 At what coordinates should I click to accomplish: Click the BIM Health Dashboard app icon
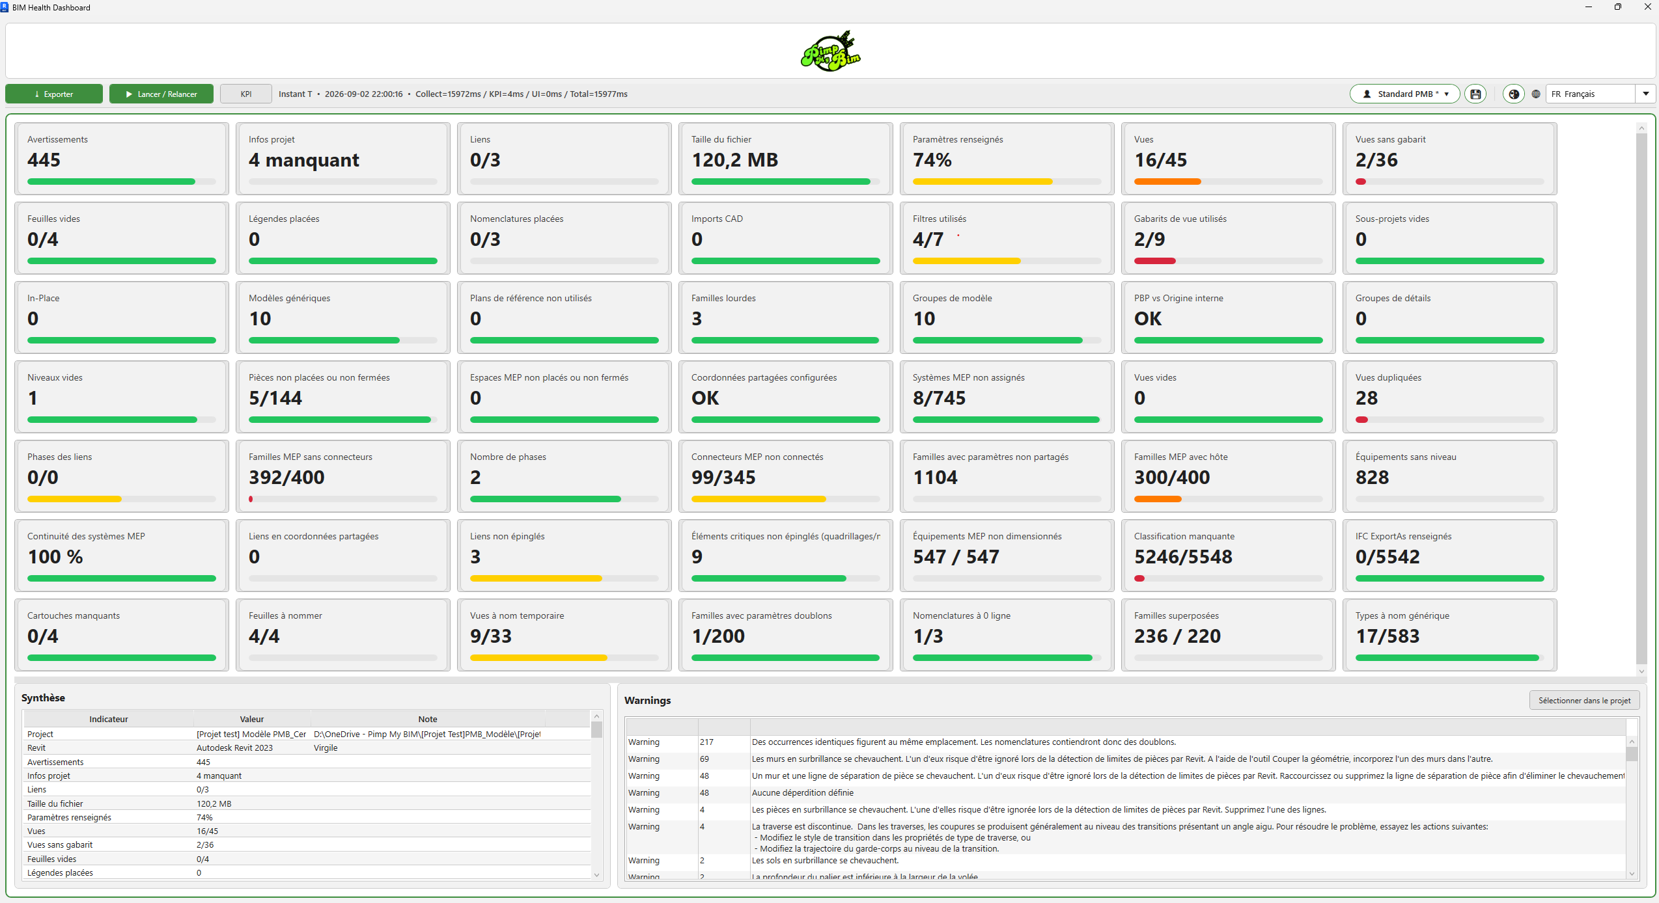(5, 7)
